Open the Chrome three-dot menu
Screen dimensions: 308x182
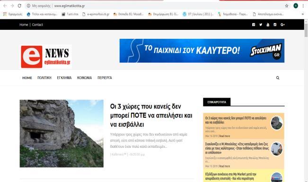303,6
